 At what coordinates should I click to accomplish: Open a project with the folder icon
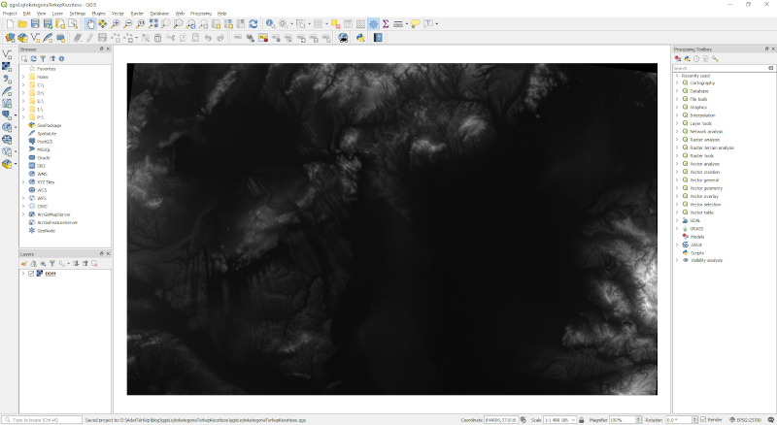point(22,24)
